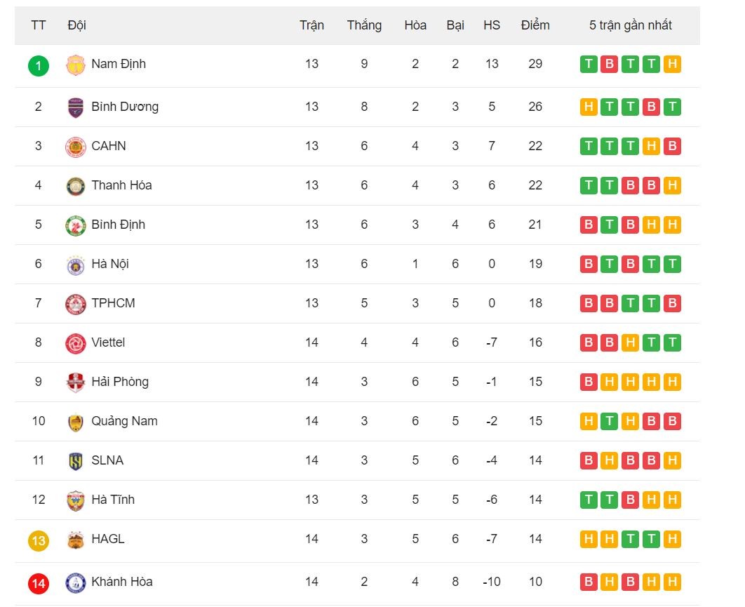Select the Quảng Nam team name
Screen dimensions: 745x607
[124, 421]
